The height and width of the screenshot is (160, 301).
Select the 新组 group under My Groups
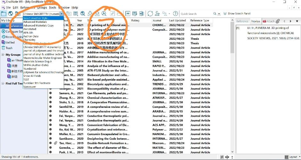point(14,76)
